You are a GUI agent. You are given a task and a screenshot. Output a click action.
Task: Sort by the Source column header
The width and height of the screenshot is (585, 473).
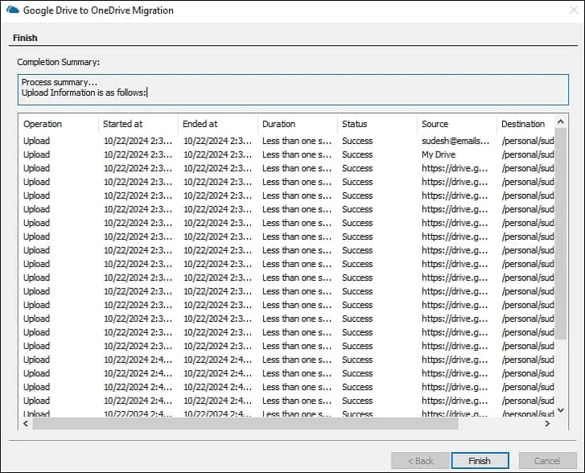[457, 124]
